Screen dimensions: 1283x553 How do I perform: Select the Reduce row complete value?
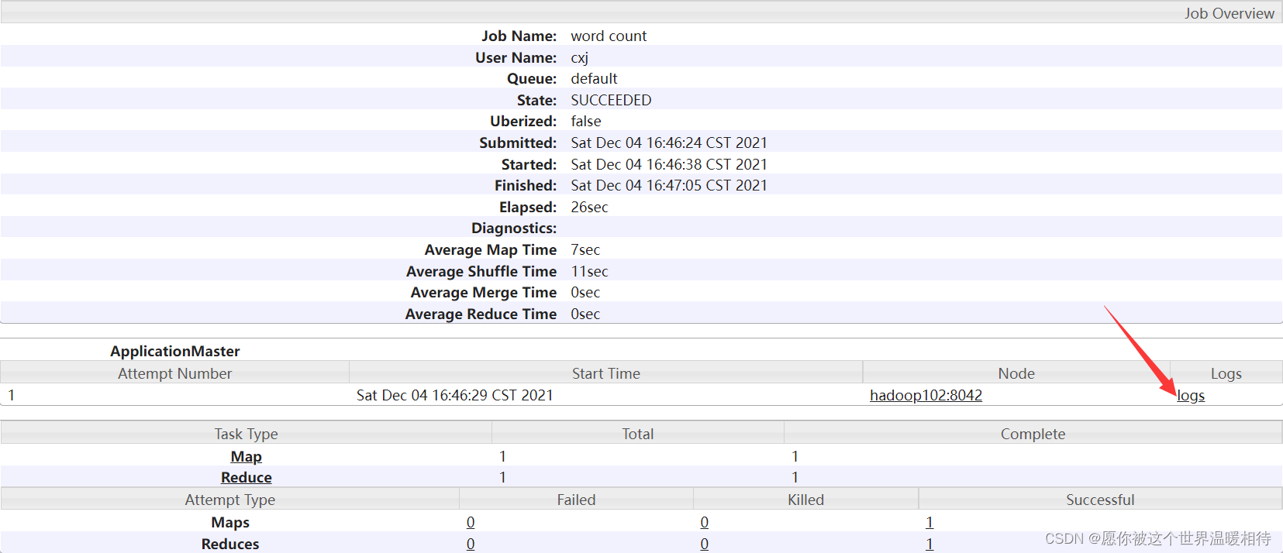pos(795,478)
